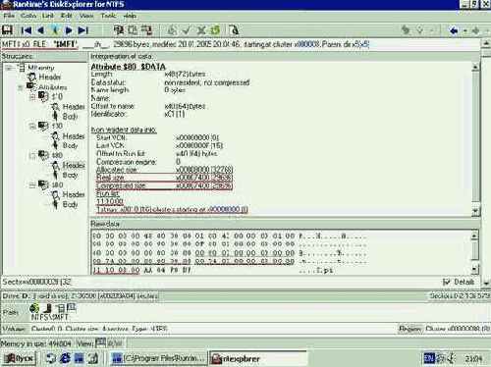
Task: Open the C:\Program Files taskbar window button
Action: coord(159,359)
